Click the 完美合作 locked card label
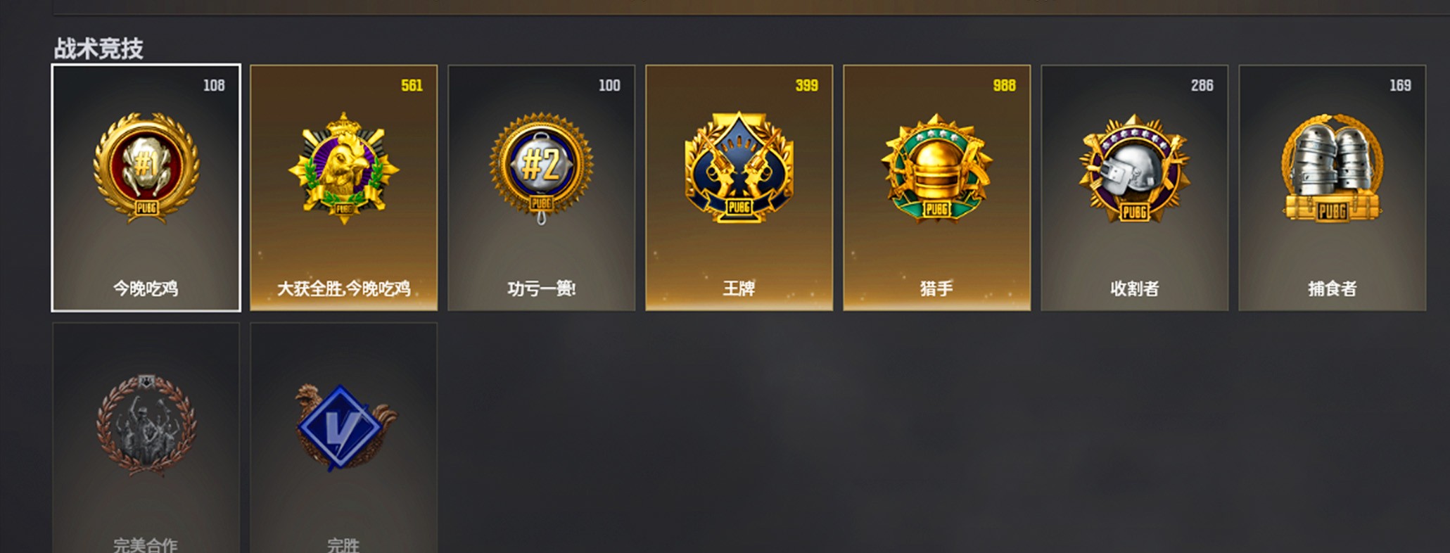Viewport: 1450px width, 553px height. [146, 545]
